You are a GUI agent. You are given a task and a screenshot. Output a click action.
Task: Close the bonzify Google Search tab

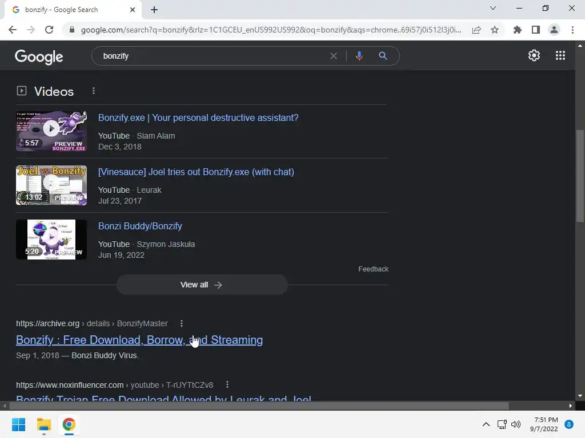[x=133, y=10]
